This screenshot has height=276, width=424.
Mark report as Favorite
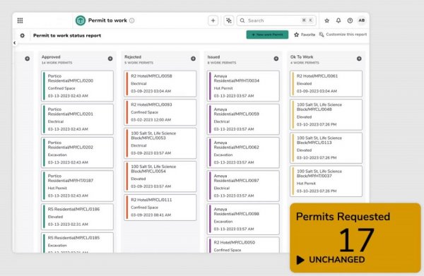(x=305, y=35)
